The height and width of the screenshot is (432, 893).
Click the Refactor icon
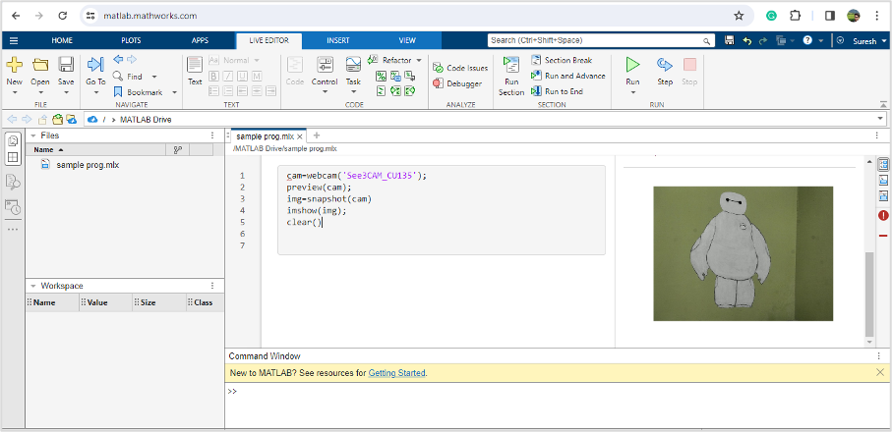373,60
